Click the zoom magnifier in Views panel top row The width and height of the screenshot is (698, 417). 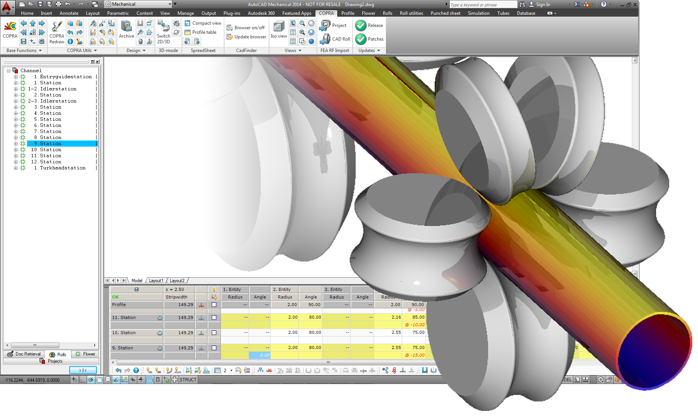coord(302,23)
